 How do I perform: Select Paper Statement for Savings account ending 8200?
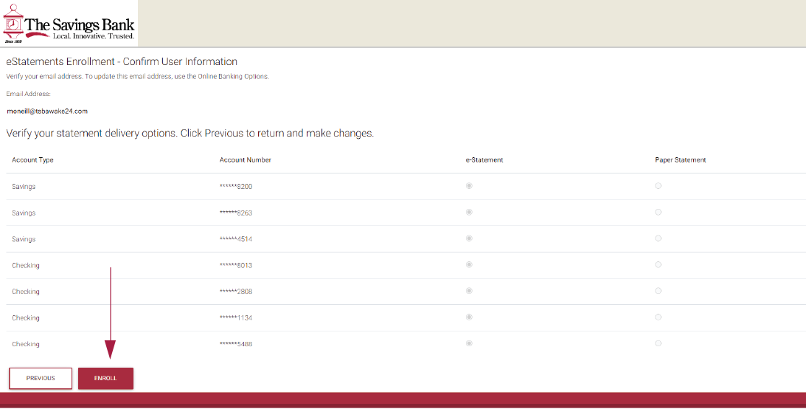(658, 186)
